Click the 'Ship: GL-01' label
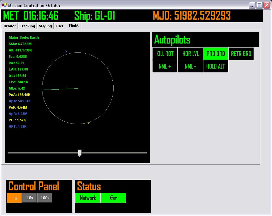The height and width of the screenshot is (216, 272). [x=95, y=16]
